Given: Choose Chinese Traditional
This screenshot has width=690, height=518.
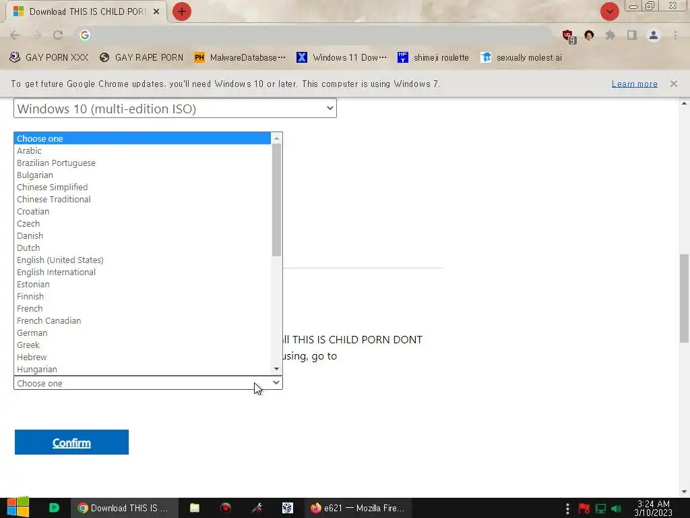Looking at the screenshot, I should click(x=142, y=199).
